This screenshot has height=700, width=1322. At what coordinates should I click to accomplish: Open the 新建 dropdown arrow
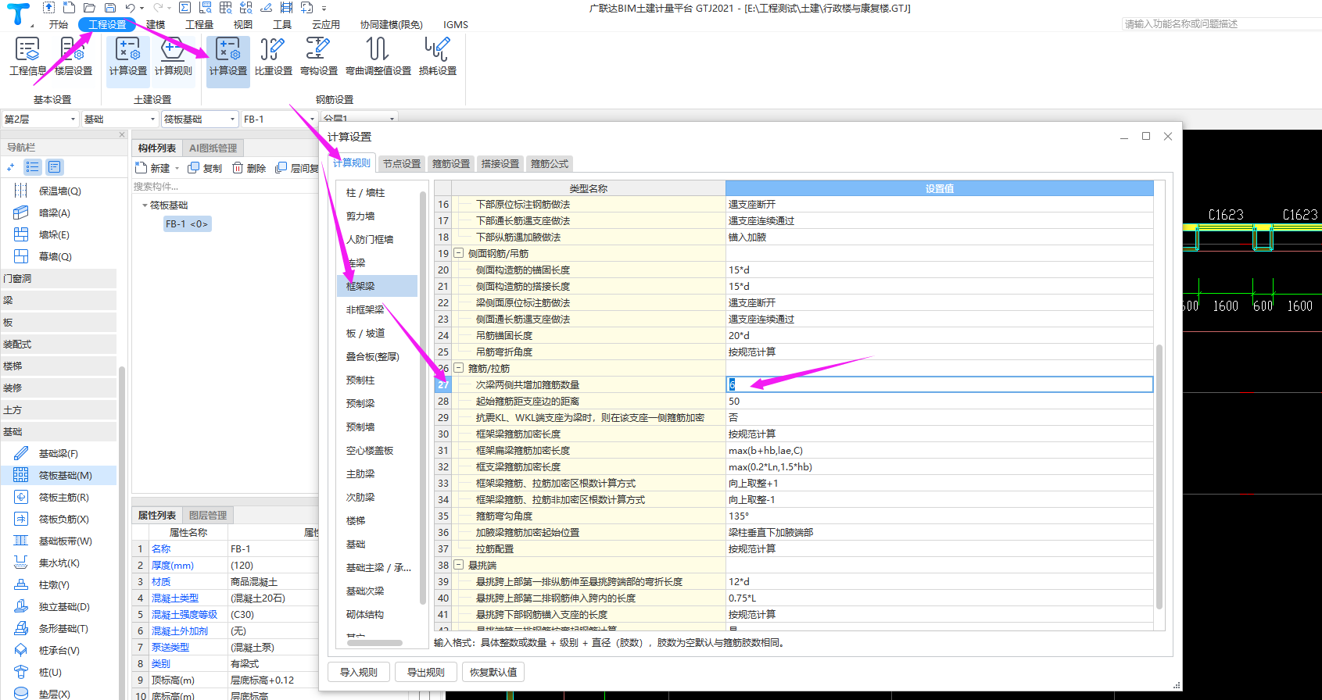tap(177, 168)
